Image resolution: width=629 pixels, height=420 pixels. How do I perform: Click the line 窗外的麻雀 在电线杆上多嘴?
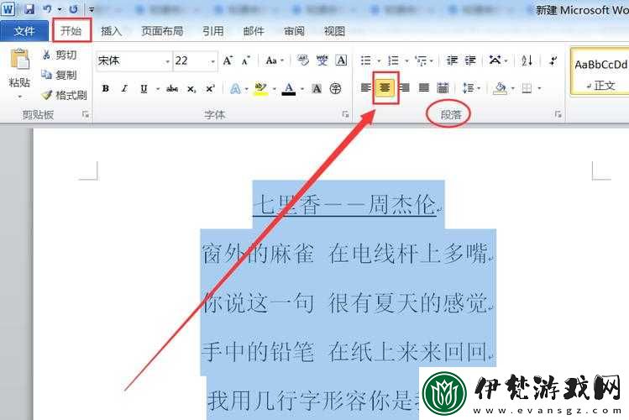345,254
